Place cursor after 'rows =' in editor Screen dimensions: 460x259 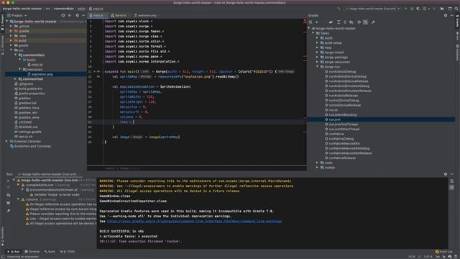(x=134, y=122)
